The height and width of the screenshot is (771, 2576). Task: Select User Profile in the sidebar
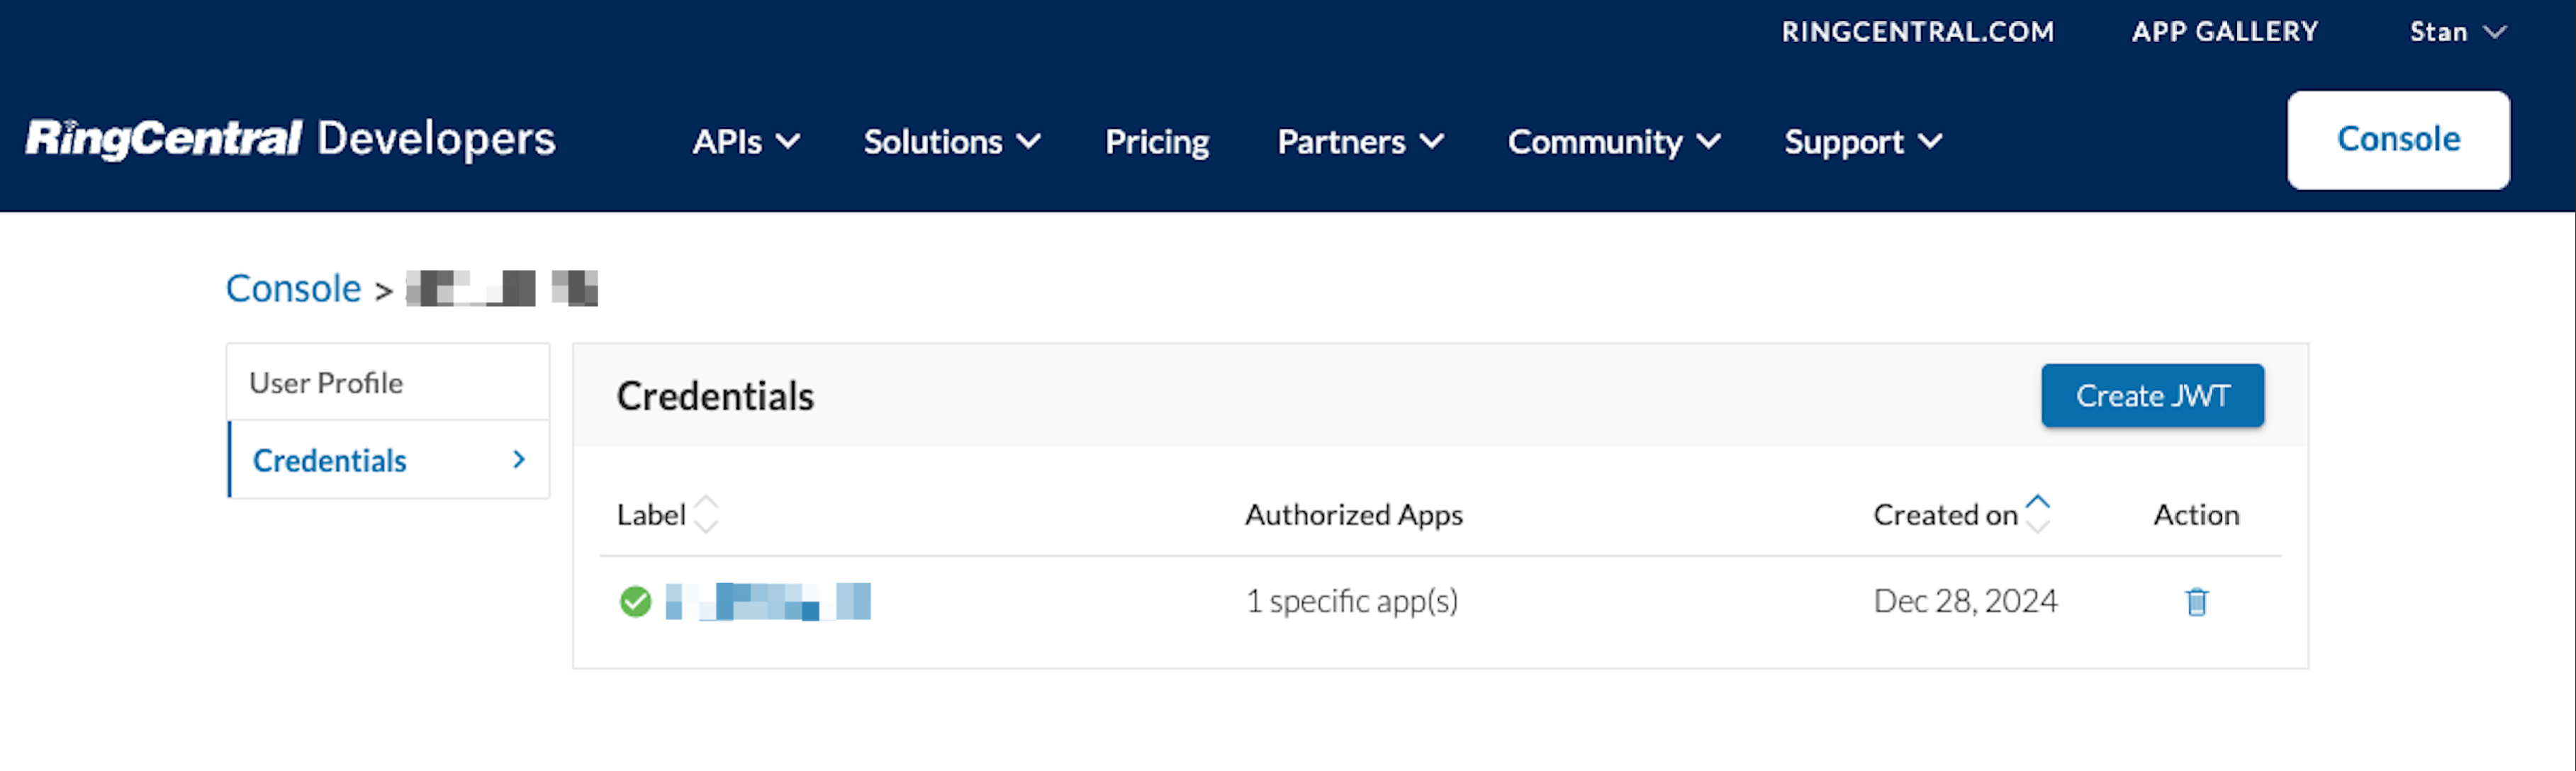pyautogui.click(x=388, y=382)
